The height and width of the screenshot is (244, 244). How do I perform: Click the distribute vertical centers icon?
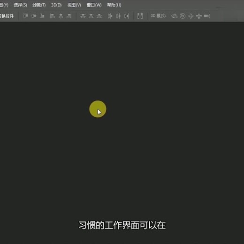91,16
